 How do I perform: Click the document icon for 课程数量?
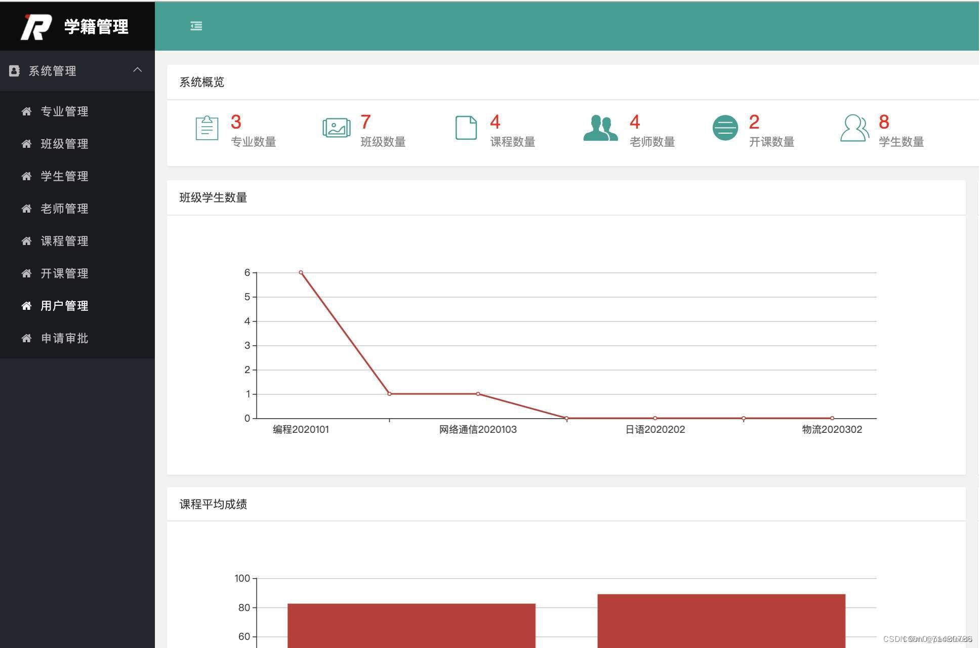coord(466,128)
